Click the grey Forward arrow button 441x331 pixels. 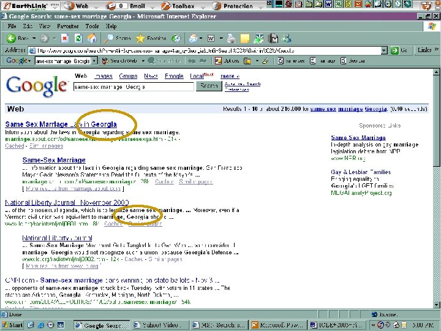pos(44,38)
